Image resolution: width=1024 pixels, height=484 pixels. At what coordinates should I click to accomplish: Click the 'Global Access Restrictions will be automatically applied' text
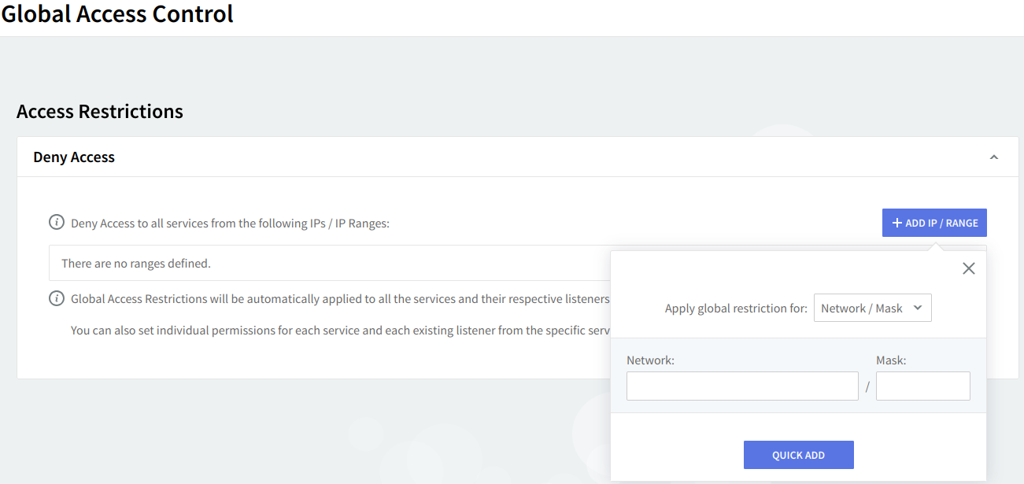(x=338, y=299)
